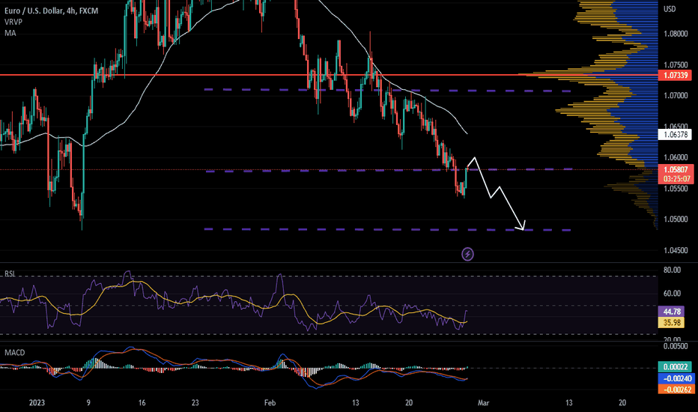Click the 16 date on time axis

(142, 403)
